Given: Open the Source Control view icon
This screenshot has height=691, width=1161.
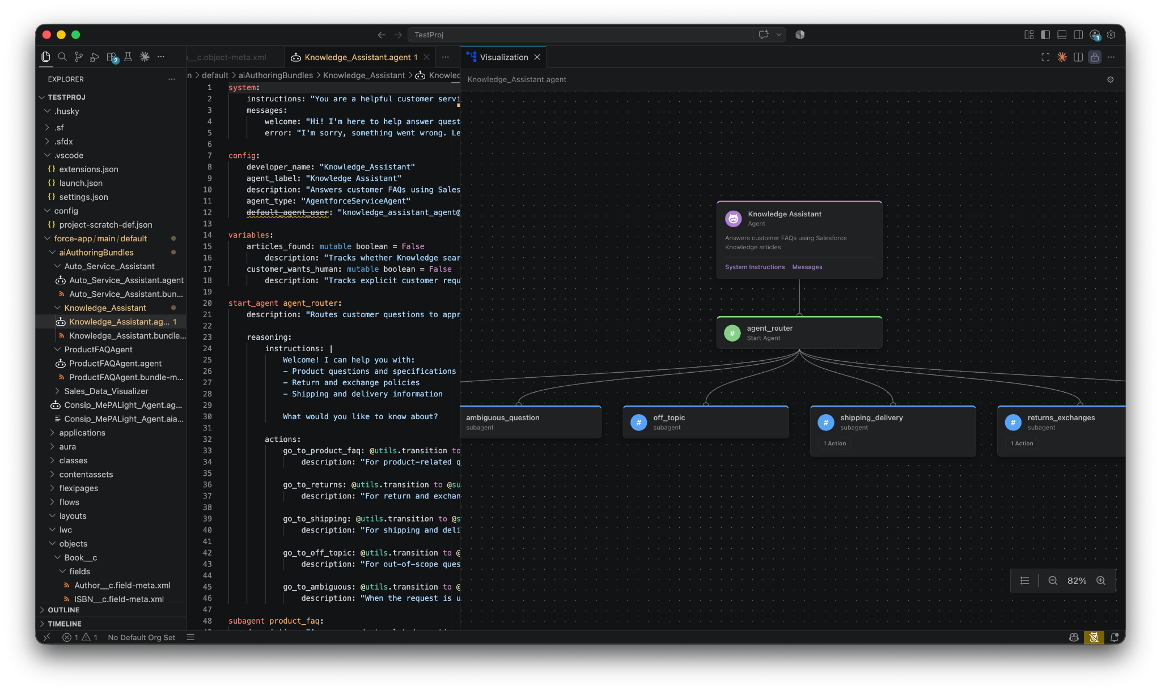Looking at the screenshot, I should point(79,57).
